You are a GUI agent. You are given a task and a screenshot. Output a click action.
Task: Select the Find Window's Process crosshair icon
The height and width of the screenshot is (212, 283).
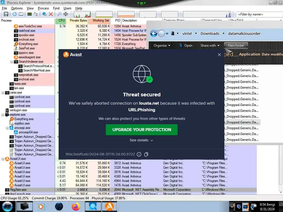[x=66, y=14]
